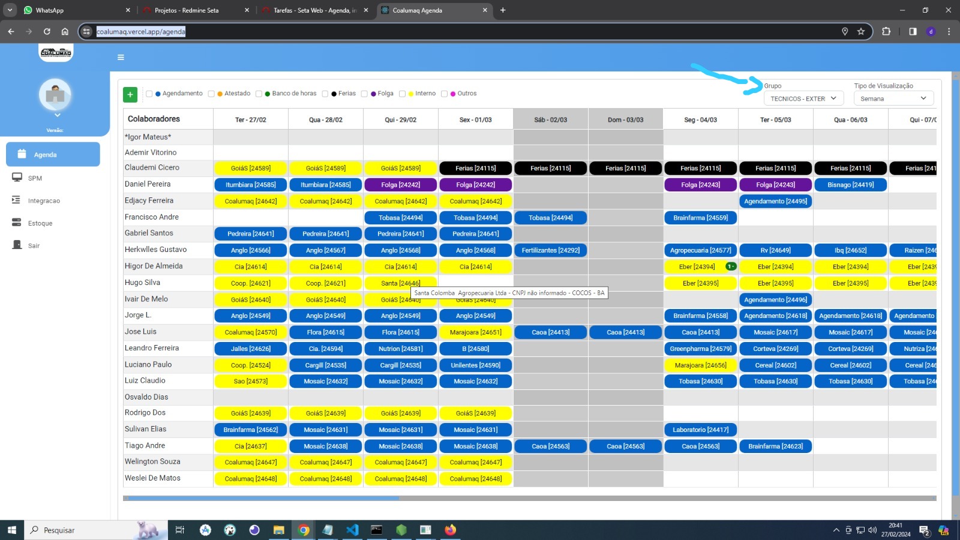This screenshot has height=540, width=960.
Task: Close the WhatsApp browser tab
Action: point(128,10)
